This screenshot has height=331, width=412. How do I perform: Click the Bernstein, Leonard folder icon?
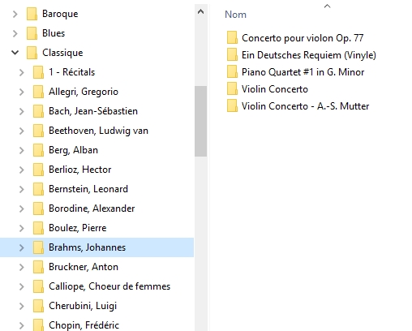click(x=38, y=189)
